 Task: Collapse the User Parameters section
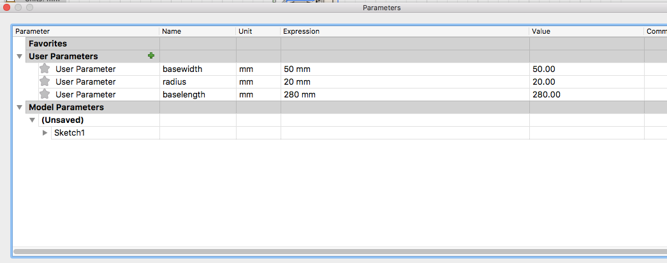point(20,56)
